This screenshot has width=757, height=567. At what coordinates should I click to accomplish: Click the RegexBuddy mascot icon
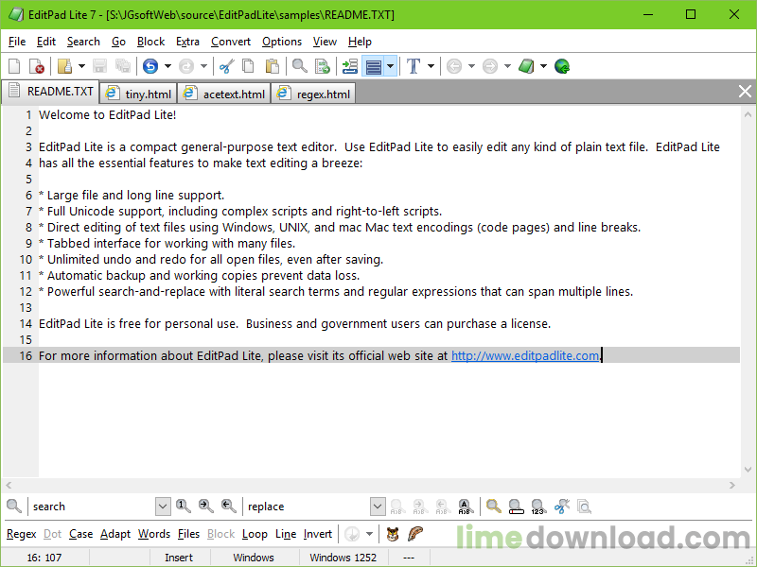(393, 534)
